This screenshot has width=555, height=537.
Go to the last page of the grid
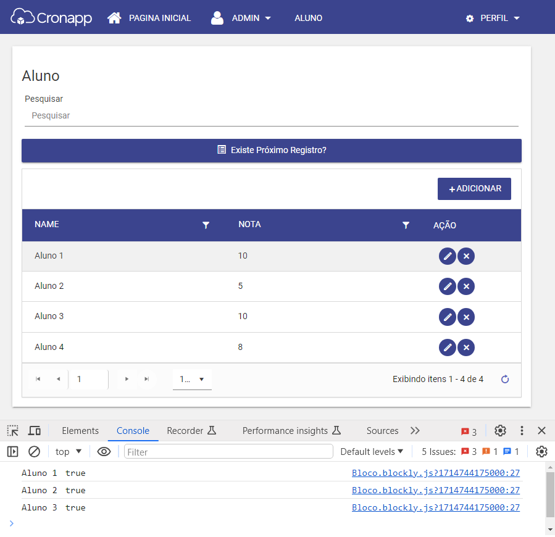click(146, 379)
